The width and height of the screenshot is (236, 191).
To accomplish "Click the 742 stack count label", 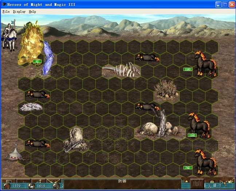I will pos(188,168).
